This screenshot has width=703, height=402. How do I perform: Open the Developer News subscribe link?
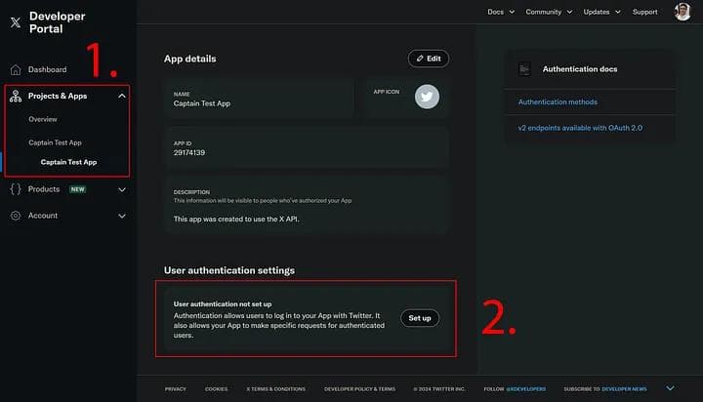point(624,389)
